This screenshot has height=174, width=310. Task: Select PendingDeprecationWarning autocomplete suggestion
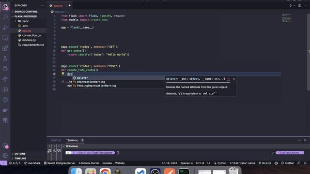118,86
